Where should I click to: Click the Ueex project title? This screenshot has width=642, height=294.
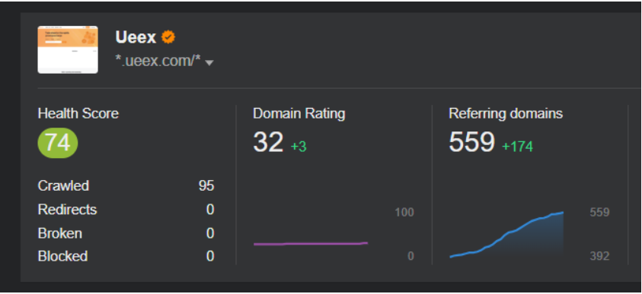point(136,37)
